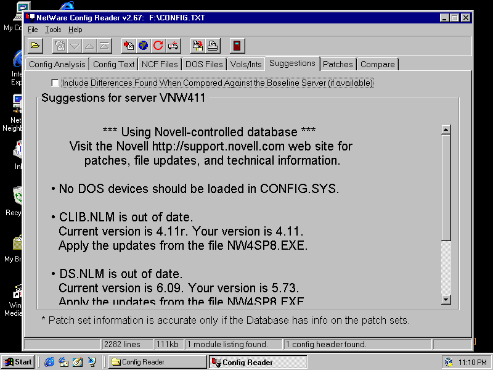493x370 pixels.
Task: Click the red arrow document toolbar icon
Action: [x=129, y=46]
